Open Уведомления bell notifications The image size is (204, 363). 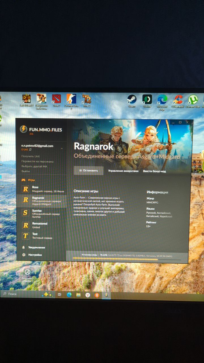point(36,247)
